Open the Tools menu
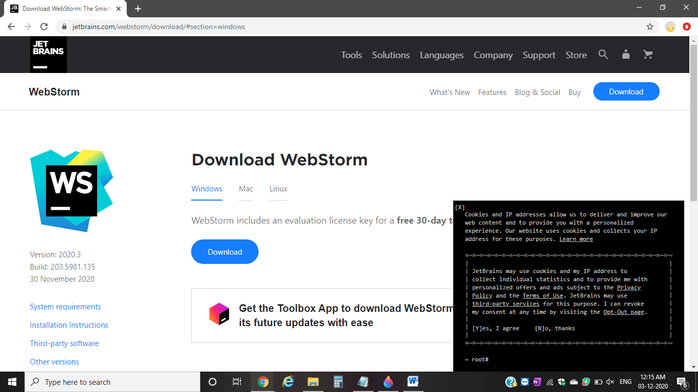The image size is (698, 392). pyautogui.click(x=352, y=55)
